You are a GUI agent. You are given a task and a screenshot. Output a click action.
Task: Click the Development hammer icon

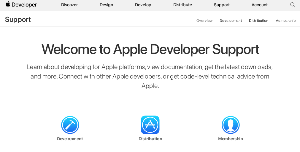(70, 125)
